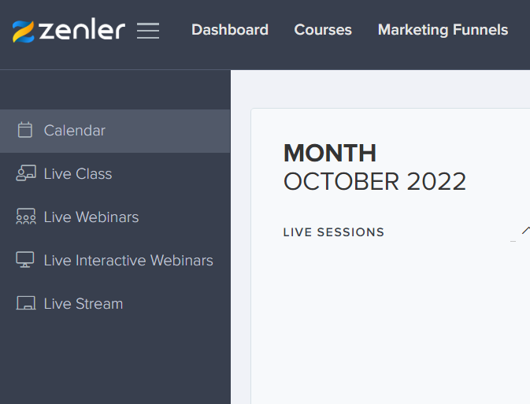
Task: Open the Live Stream page
Action: pos(115,304)
